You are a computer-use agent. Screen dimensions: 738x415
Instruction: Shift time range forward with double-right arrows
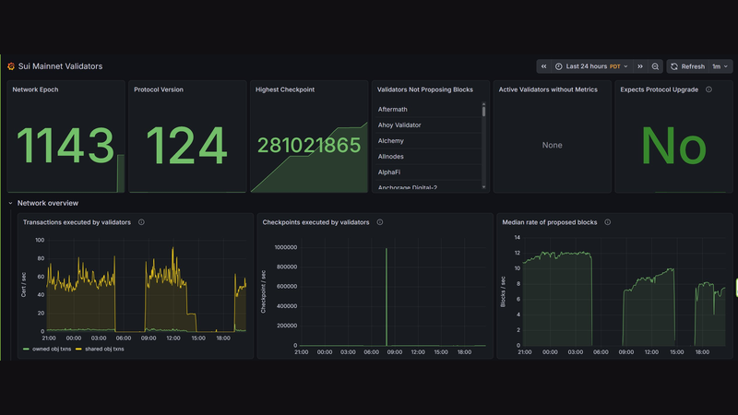click(x=640, y=66)
